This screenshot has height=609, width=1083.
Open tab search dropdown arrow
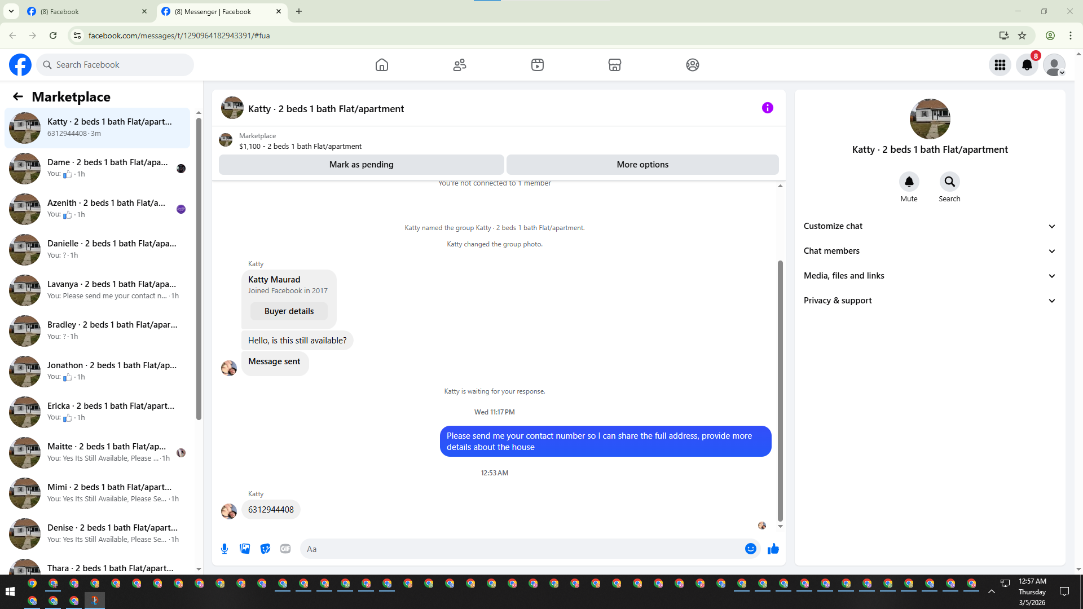pos(11,11)
